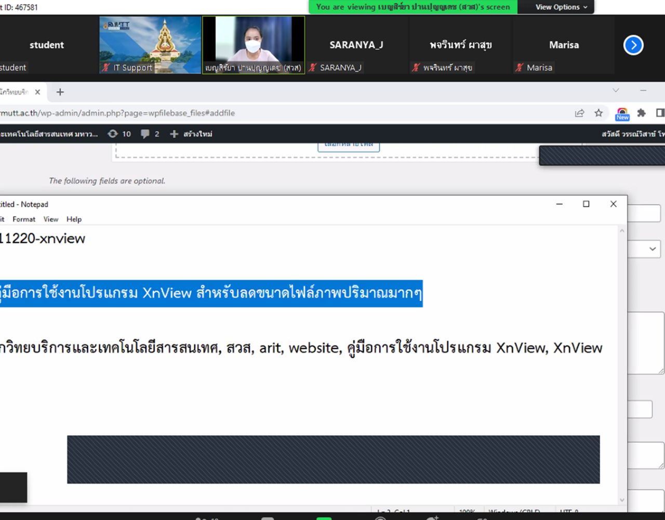
Task: Share this page via the share icon
Action: coord(579,113)
